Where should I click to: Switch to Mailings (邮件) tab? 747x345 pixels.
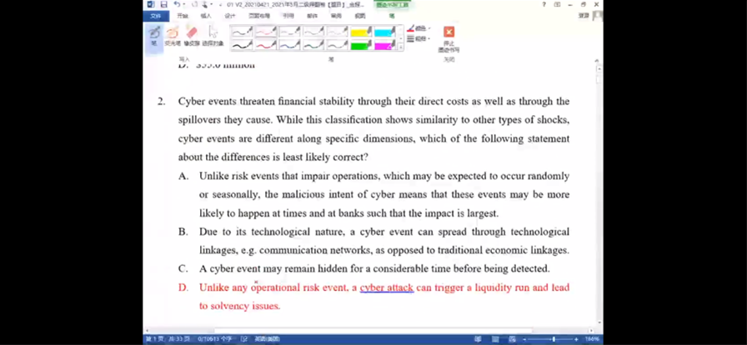(312, 16)
